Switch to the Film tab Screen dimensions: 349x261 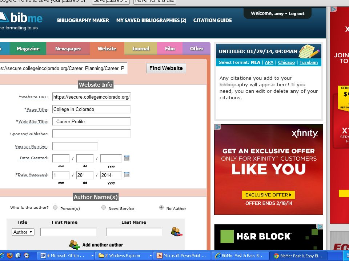(x=170, y=49)
